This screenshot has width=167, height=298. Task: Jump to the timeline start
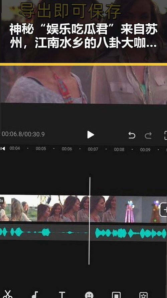(x=3, y=148)
